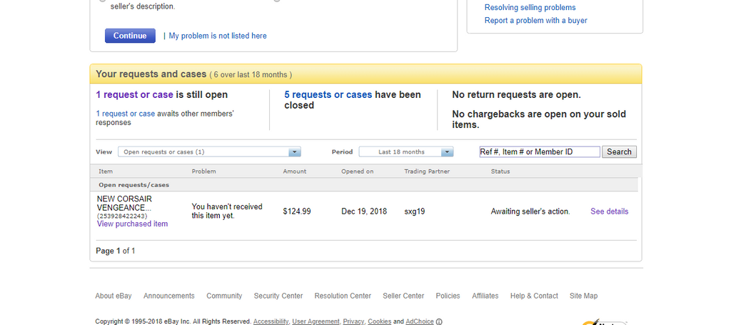Click the blue Continue button
This screenshot has width=731, height=325.
tap(130, 36)
